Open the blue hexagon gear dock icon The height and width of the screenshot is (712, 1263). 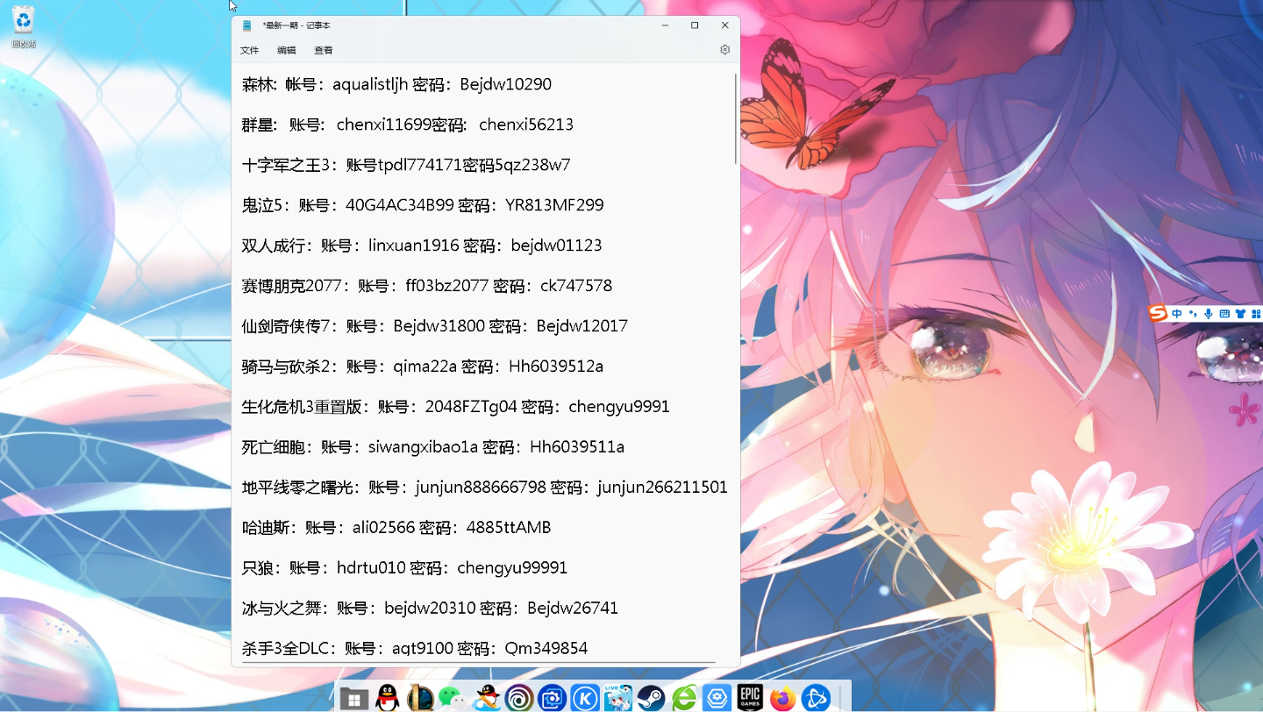point(717,698)
